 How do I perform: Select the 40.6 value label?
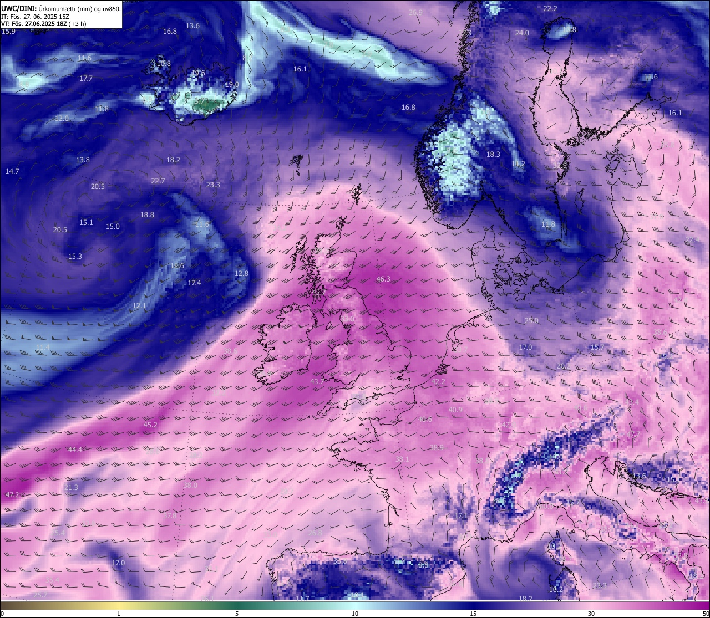pyautogui.click(x=425, y=420)
